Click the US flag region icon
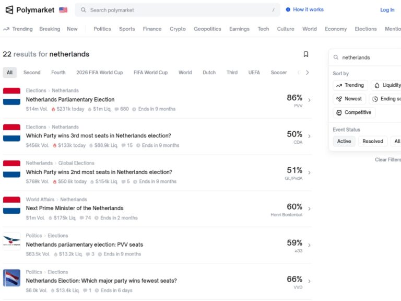Image resolution: width=401 pixels, height=301 pixels. point(63,10)
